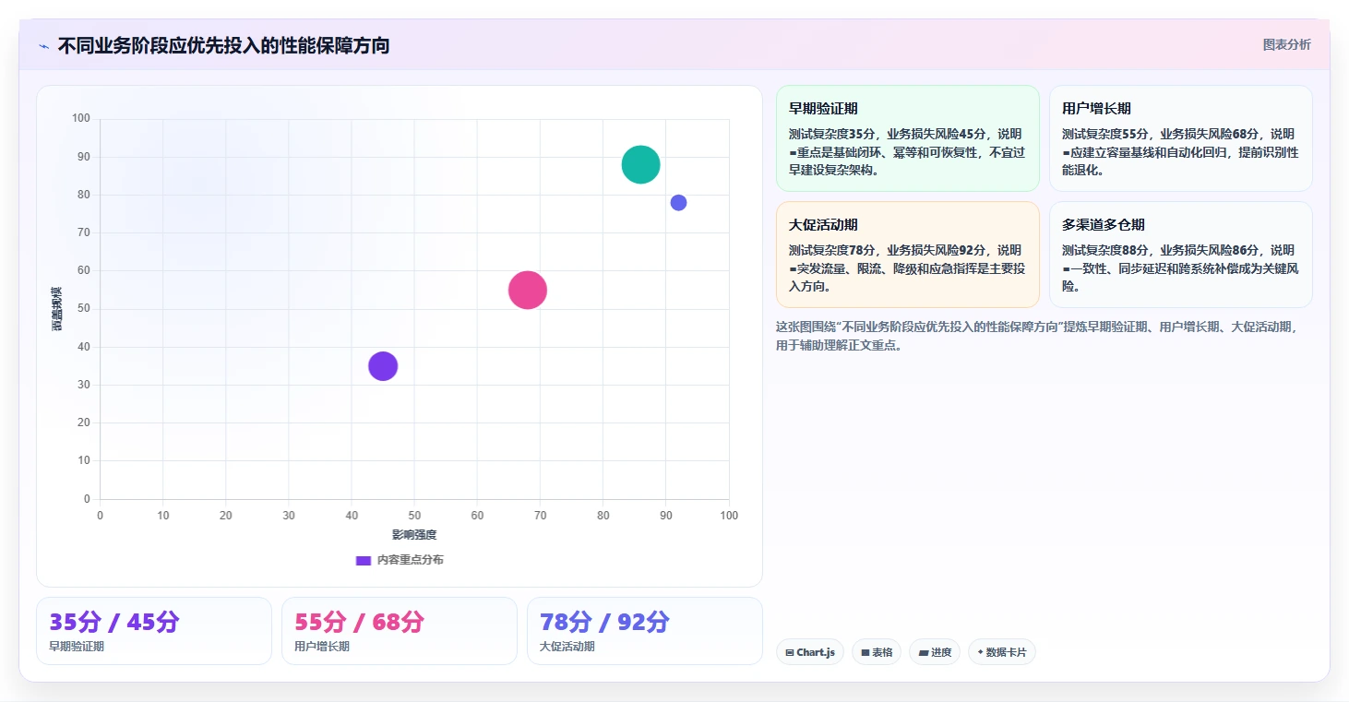This screenshot has width=1349, height=702.
Task: Click the Chart.js tag chip
Action: point(810,652)
